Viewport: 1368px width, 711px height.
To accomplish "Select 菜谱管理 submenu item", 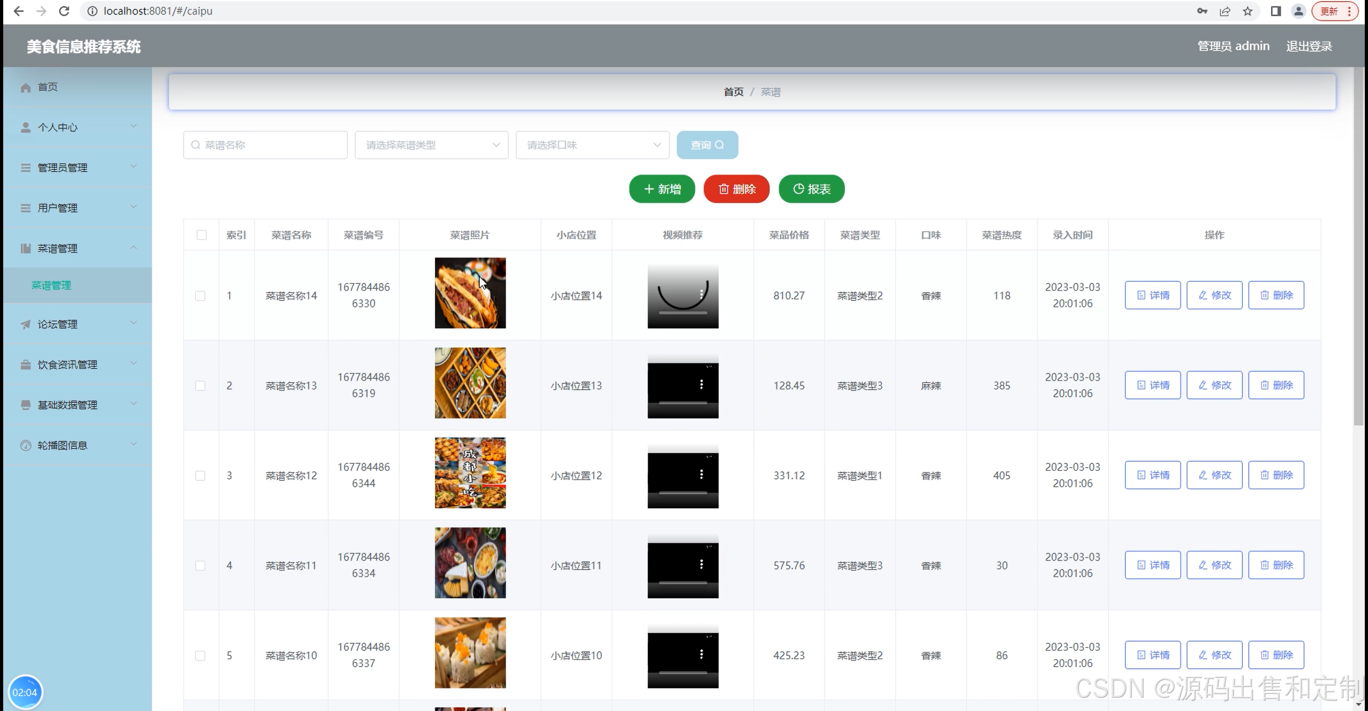I will pyautogui.click(x=51, y=286).
